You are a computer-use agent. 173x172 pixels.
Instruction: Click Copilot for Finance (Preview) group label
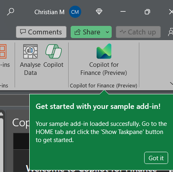(104, 86)
